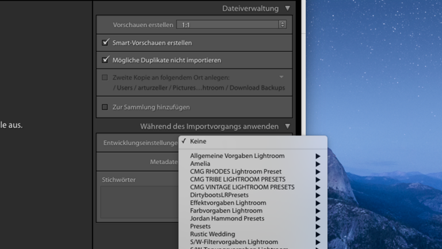442x249 pixels.
Task: Collapse Während des Importvorgangs anwenden section
Action: coord(287,126)
